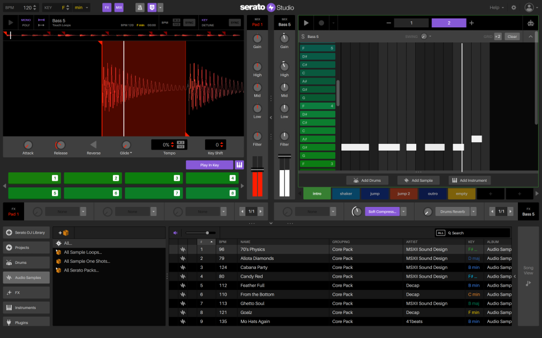
Task: Open Drums Reverb FX dropdown
Action: [474, 211]
